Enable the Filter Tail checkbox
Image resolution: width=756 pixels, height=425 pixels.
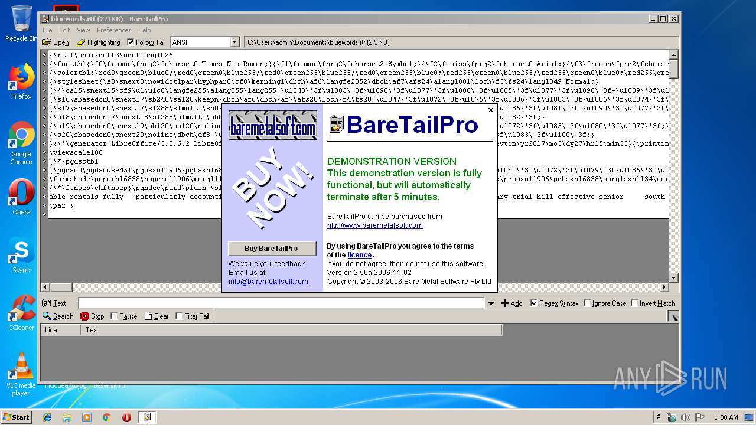click(x=179, y=316)
